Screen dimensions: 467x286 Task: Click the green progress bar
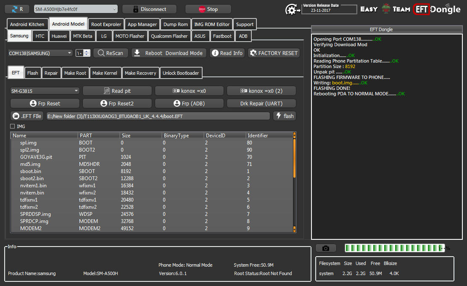pos(395,248)
